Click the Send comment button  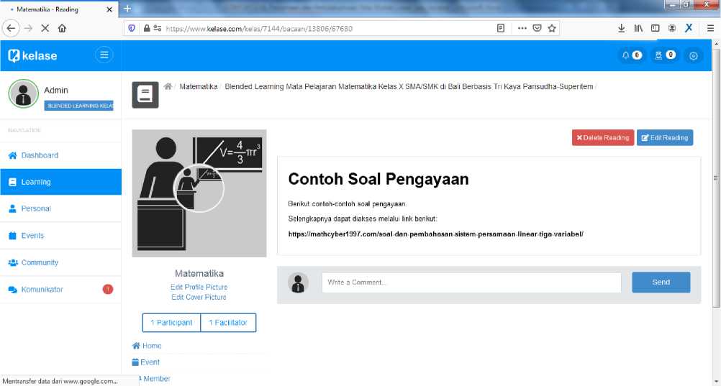pos(661,282)
